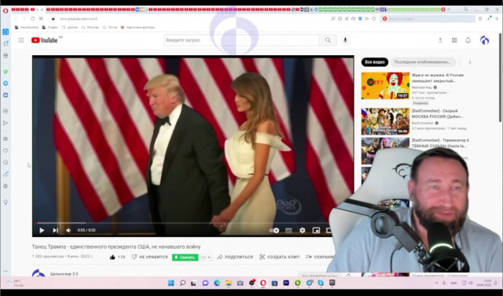Open the YouTube account avatar menu
Screen dimensions: 503x296
click(x=484, y=40)
